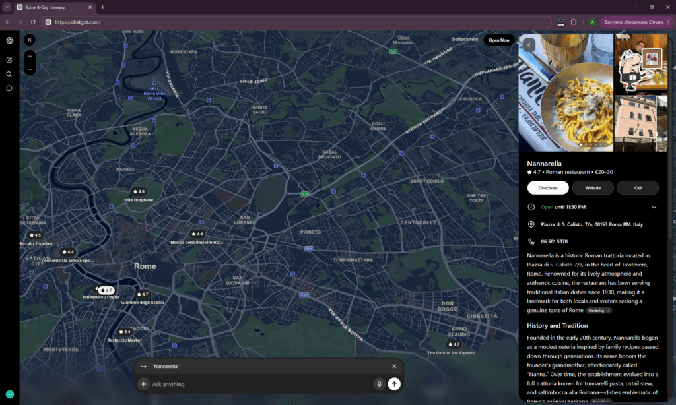Get Directions to Nannarella

point(548,188)
